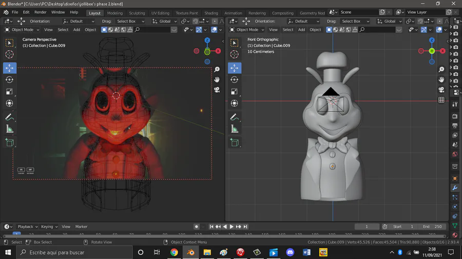Image resolution: width=462 pixels, height=259 pixels.
Task: Select the Select Box tool in right viewport
Action: 235,43
